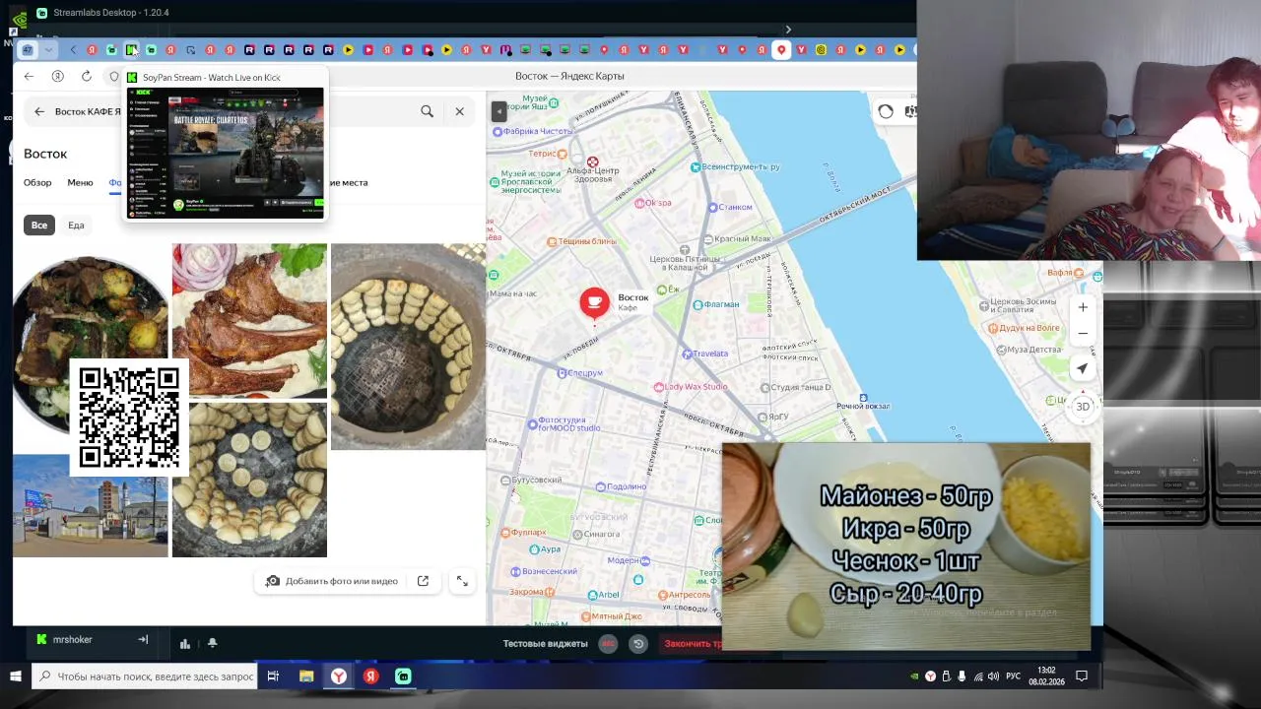Click the Travelata map label
The height and width of the screenshot is (709, 1261).
pyautogui.click(x=705, y=354)
